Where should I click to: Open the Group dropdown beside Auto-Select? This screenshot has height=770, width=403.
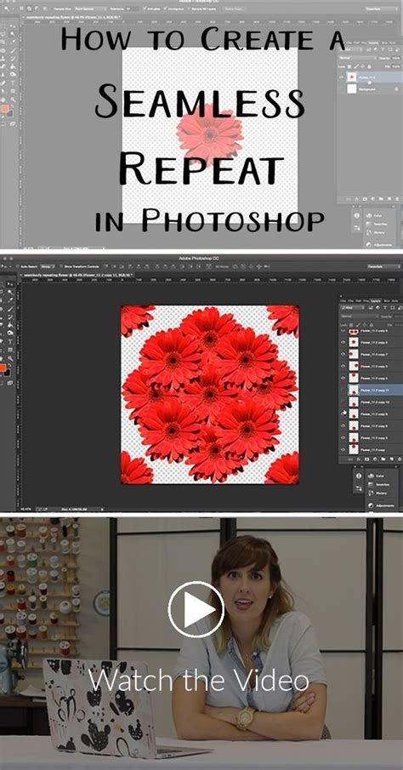(x=47, y=266)
